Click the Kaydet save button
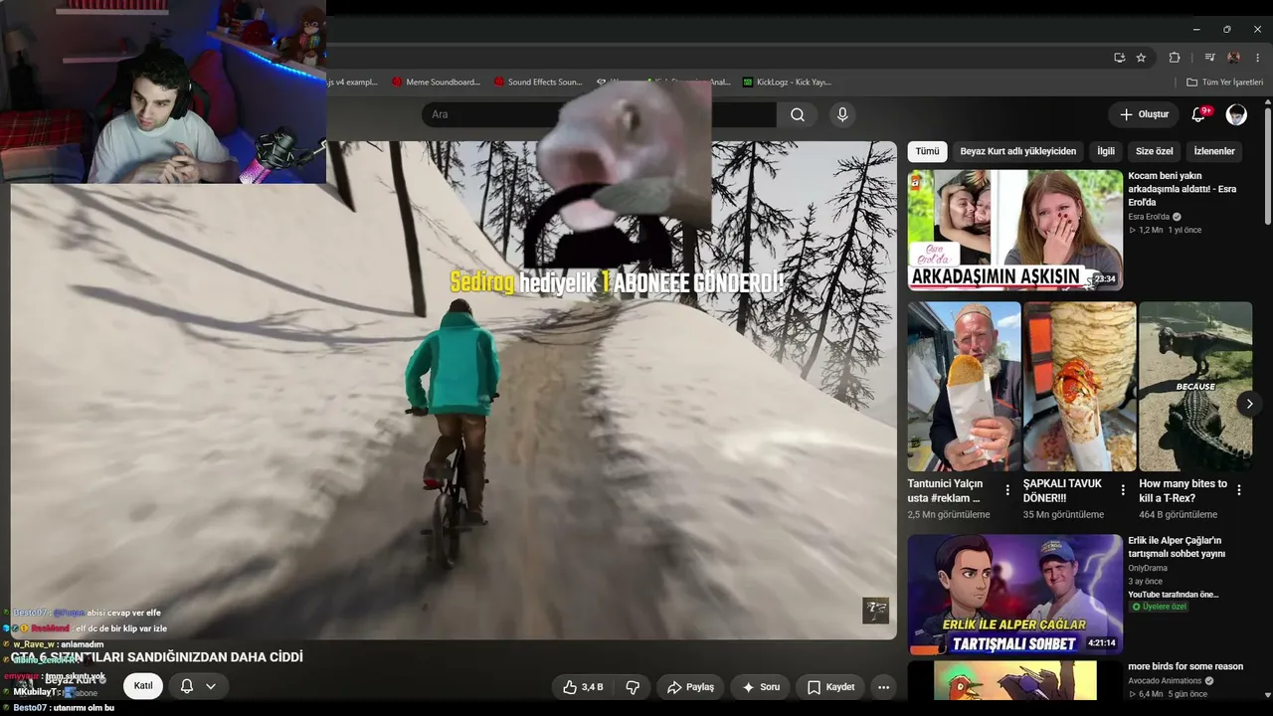 coord(831,687)
